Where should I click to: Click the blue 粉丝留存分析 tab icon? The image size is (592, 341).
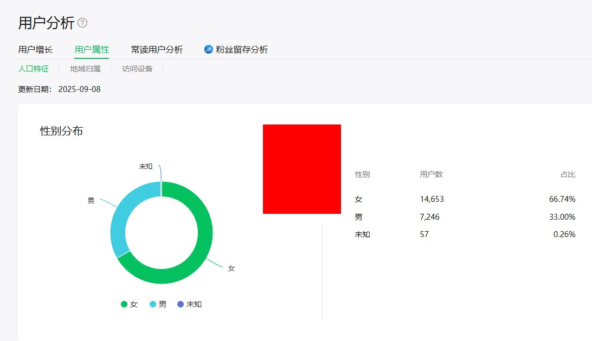208,49
